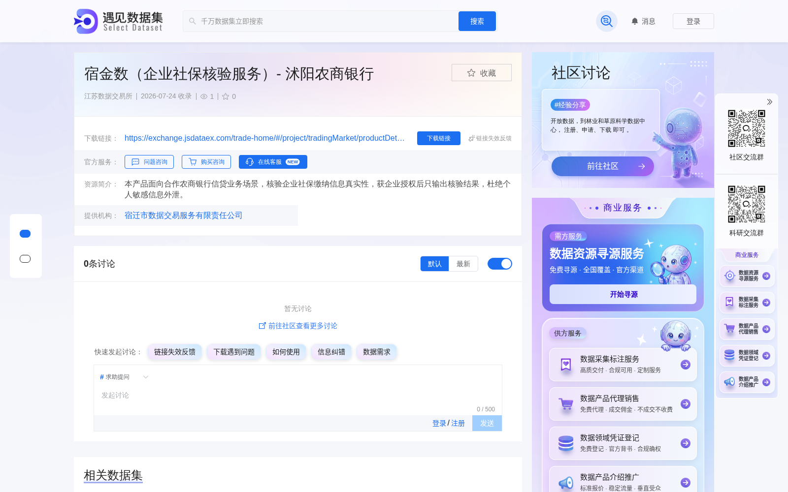788x492 pixels.
Task: Open sidebar shortcut 数据资源寻源服务
Action: (747, 276)
